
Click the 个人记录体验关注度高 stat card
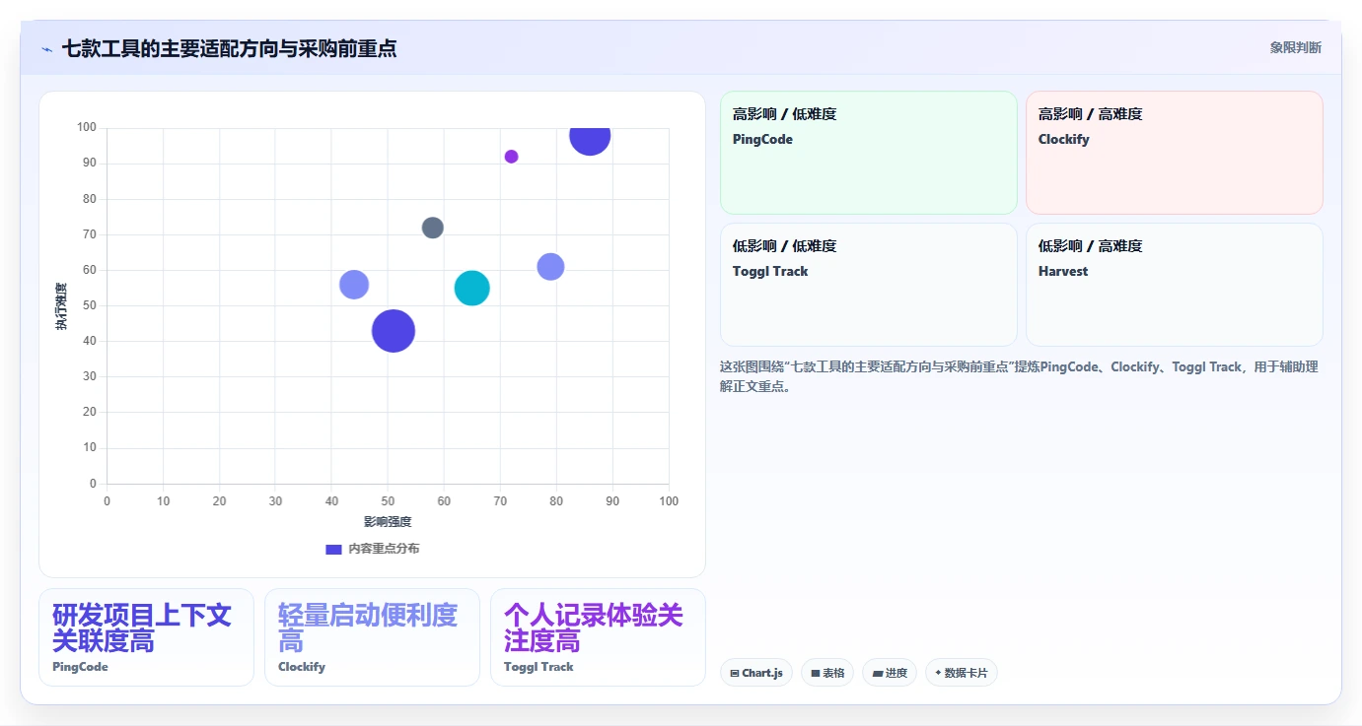tap(598, 637)
